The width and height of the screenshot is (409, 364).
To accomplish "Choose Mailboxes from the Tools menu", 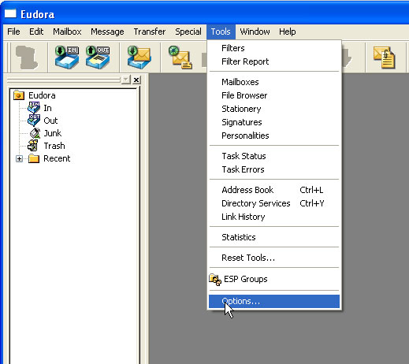I will (x=274, y=82).
